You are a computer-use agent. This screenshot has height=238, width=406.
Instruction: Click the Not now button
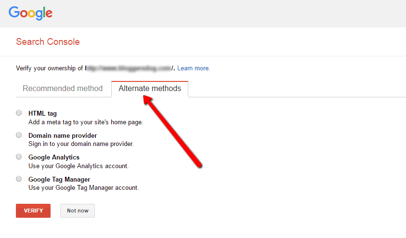(x=78, y=211)
